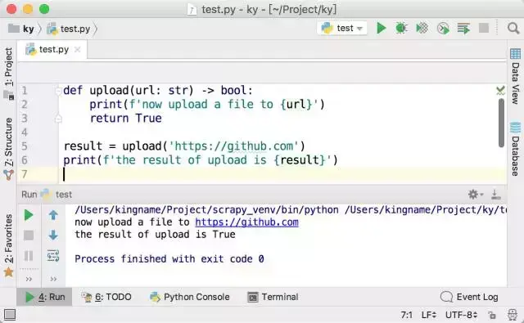This screenshot has width=524, height=323.
Task: Open the Event Log
Action: 469,297
